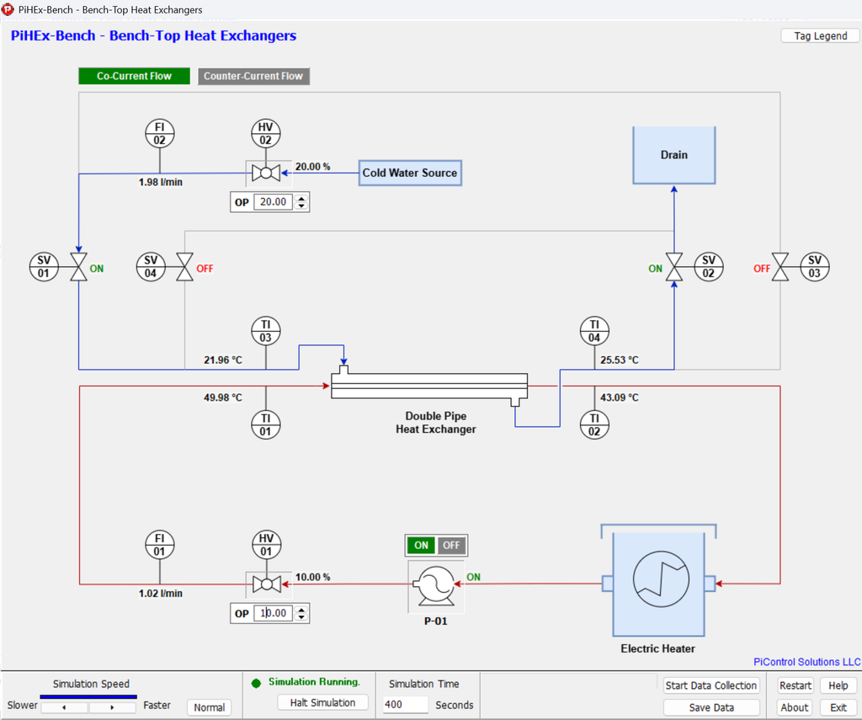Click the Cold Water Source box
This screenshot has height=720, width=862.
[x=410, y=173]
